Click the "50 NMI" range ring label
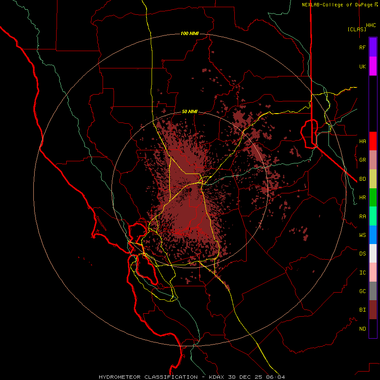380x380 pixels. click(190, 111)
